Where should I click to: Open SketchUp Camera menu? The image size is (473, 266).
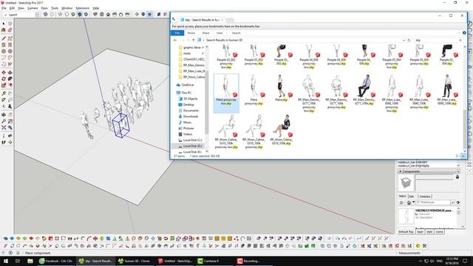click(x=33, y=8)
